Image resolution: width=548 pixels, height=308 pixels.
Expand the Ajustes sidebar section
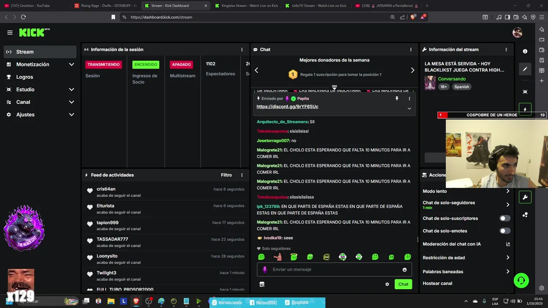tap(71, 115)
